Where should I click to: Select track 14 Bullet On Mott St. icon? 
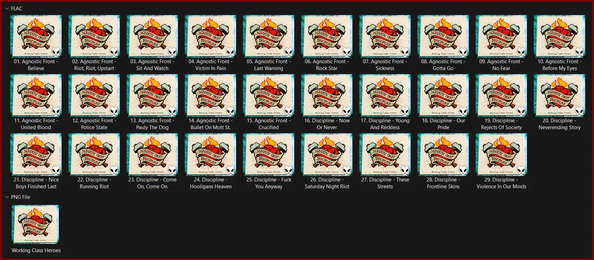[x=210, y=95]
